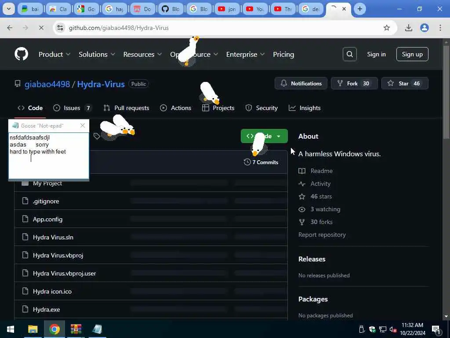Viewport: 450px width, 338px height.
Task: Open the Hydra-Virus repository name link
Action: [101, 84]
